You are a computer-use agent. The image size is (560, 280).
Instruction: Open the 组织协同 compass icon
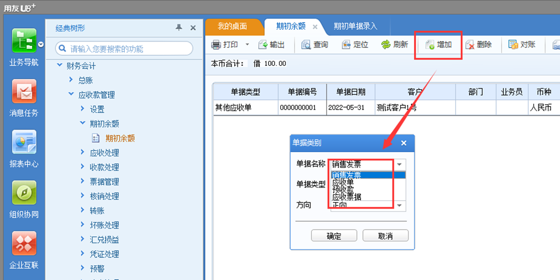click(24, 193)
